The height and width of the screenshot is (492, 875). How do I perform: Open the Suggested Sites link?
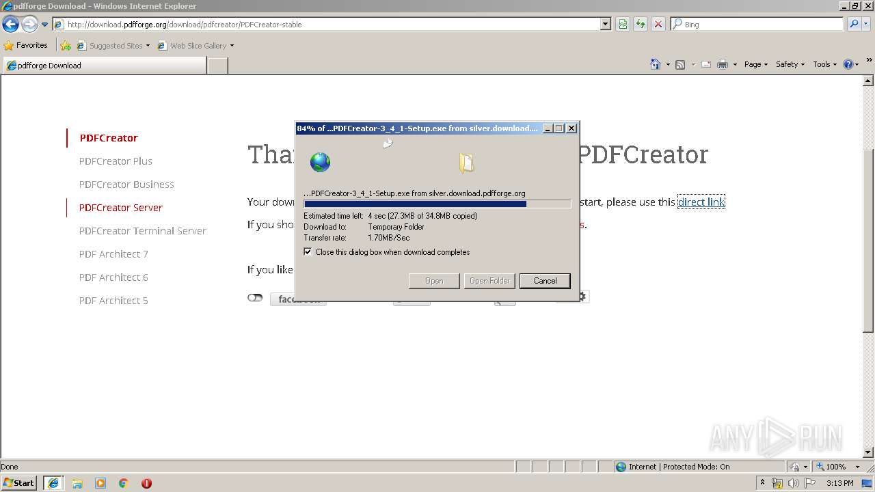click(113, 46)
